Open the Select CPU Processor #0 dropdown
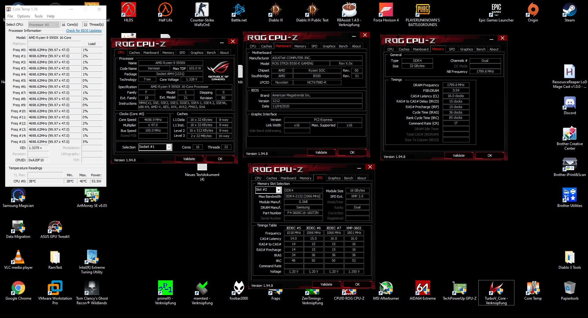Screen dimensions: 588x318 [43, 24]
